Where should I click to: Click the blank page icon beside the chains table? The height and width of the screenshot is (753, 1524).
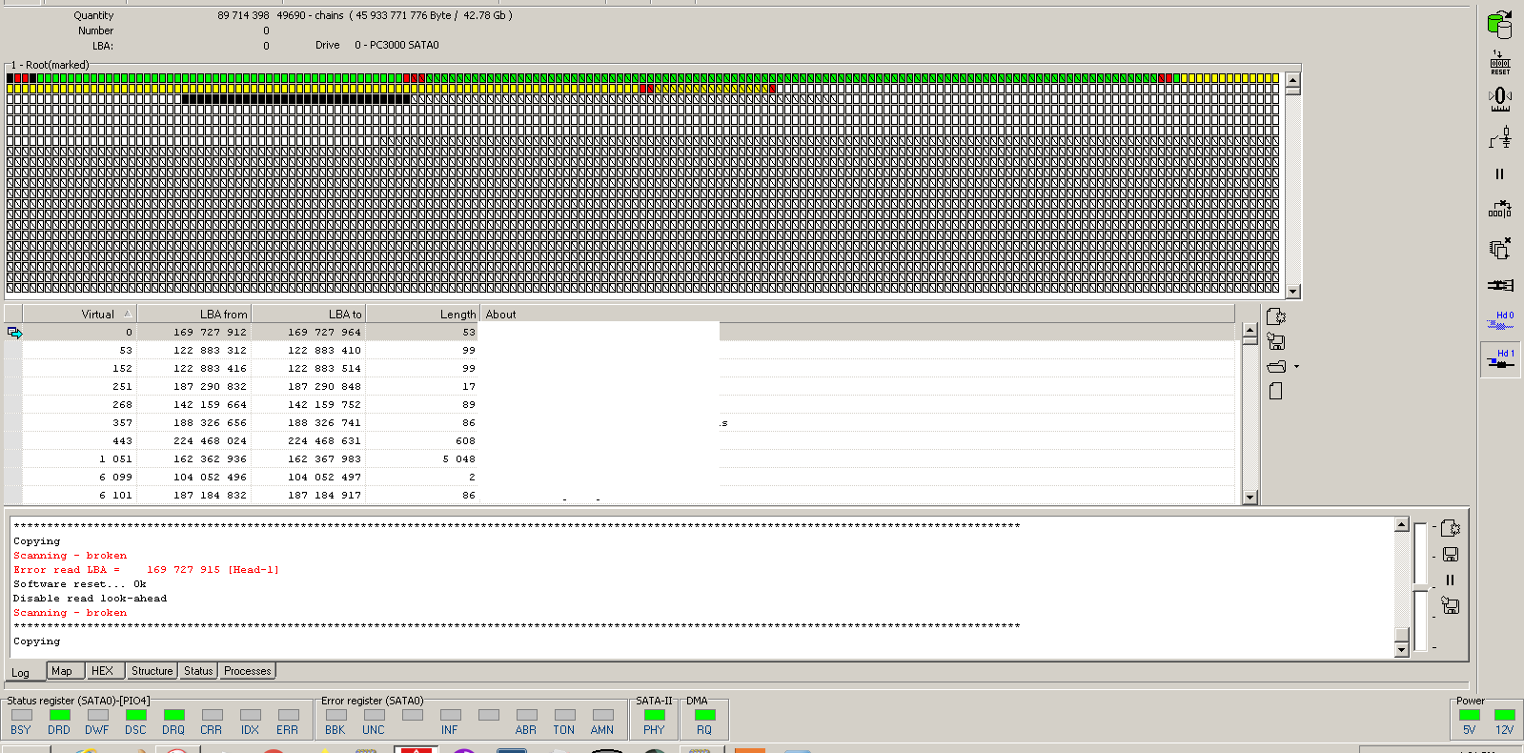1276,391
